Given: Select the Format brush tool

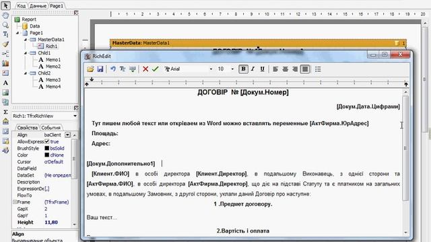Looking at the screenshot, I should [x=5, y=44].
